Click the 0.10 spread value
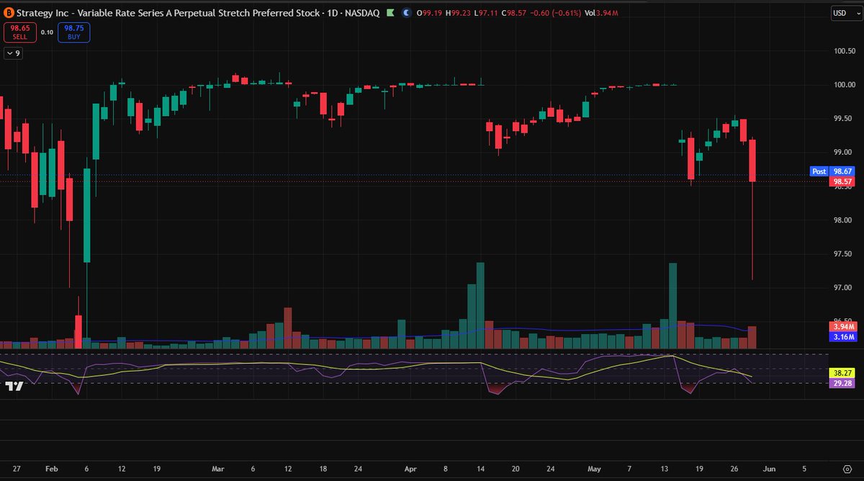This screenshot has height=481, width=864. pyautogui.click(x=47, y=32)
